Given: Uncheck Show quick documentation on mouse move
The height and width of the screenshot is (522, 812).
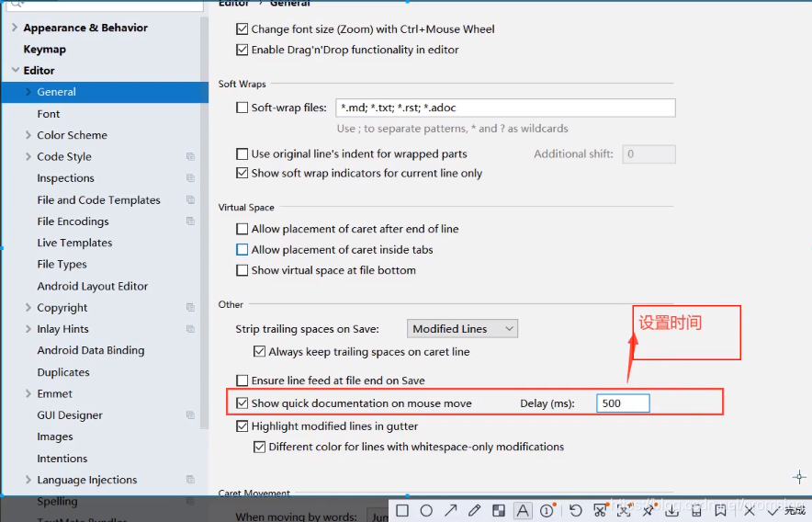Looking at the screenshot, I should [x=242, y=403].
